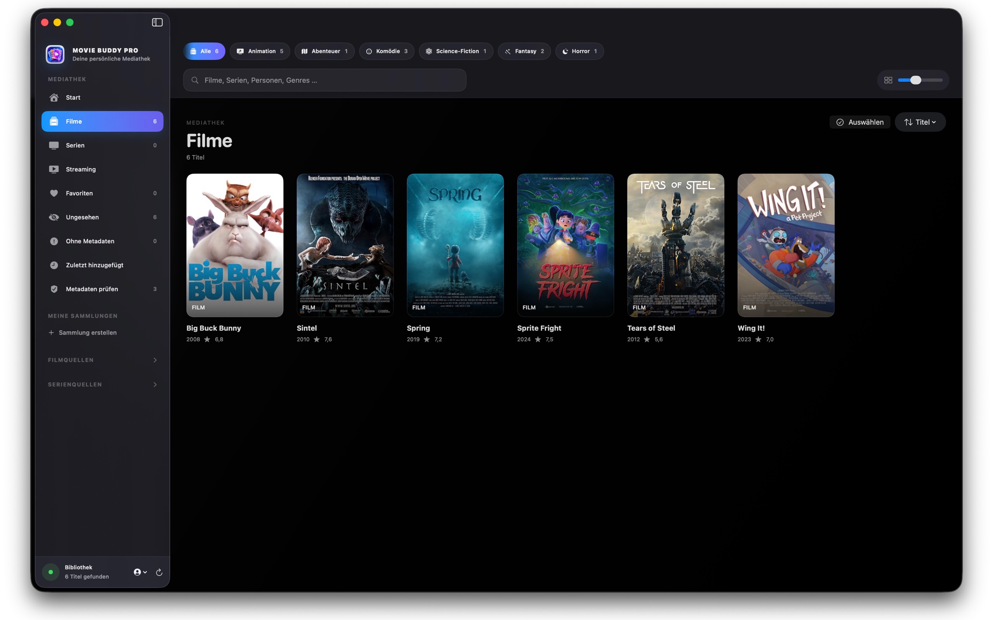The height and width of the screenshot is (620, 993).
Task: Open the Tears of Steel poster
Action: [x=675, y=245]
